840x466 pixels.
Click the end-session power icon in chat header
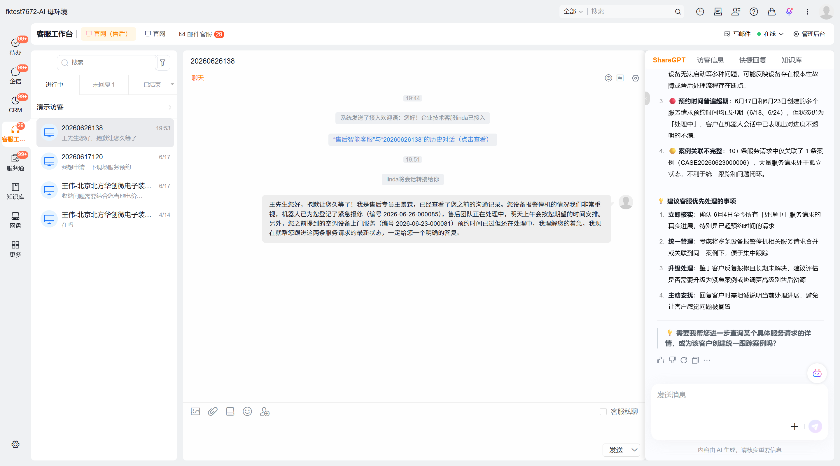pos(608,78)
